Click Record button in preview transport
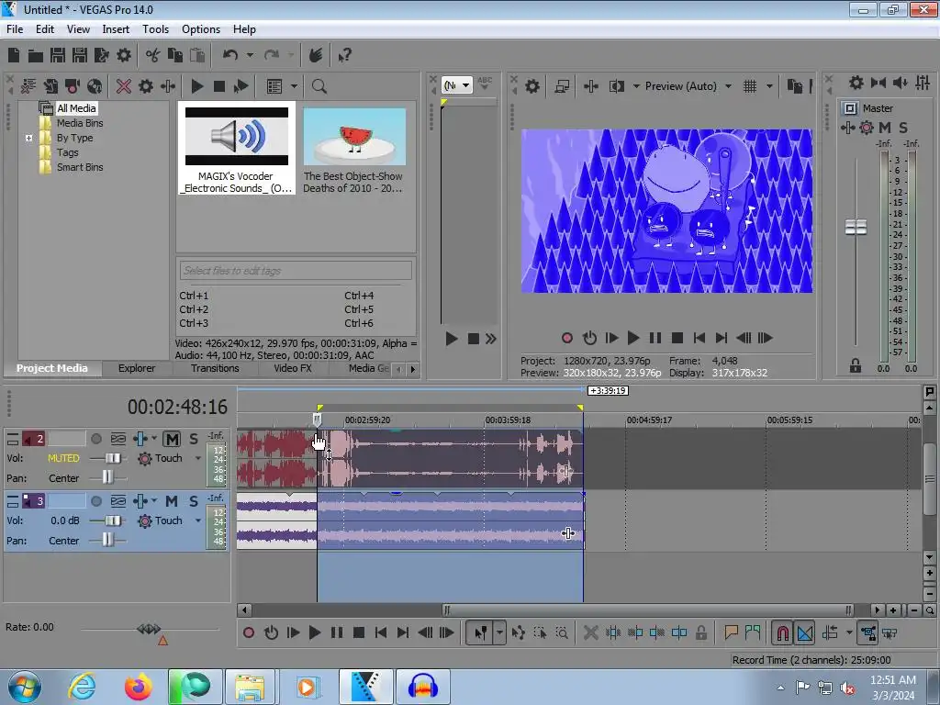This screenshot has height=705, width=940. coord(567,338)
